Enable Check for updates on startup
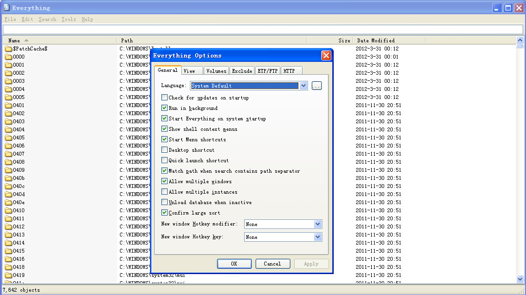Viewport: 526px width, 295px height. (x=164, y=98)
